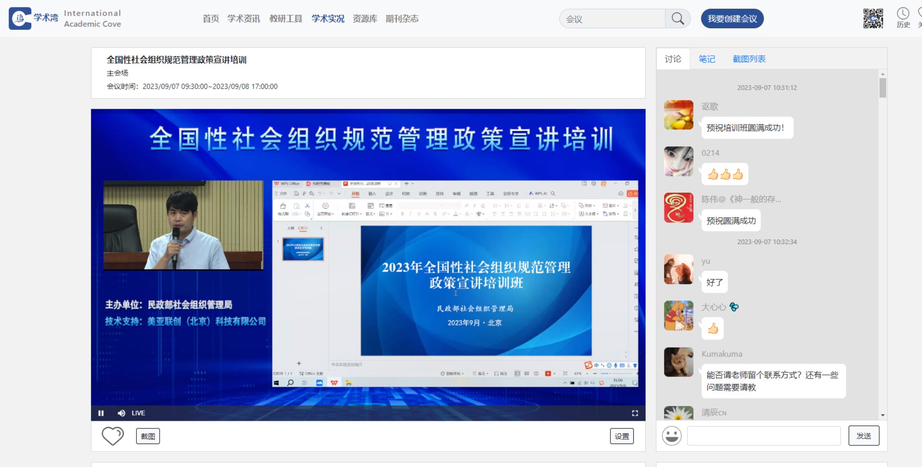
Task: Like the stream with heart icon
Action: (113, 436)
